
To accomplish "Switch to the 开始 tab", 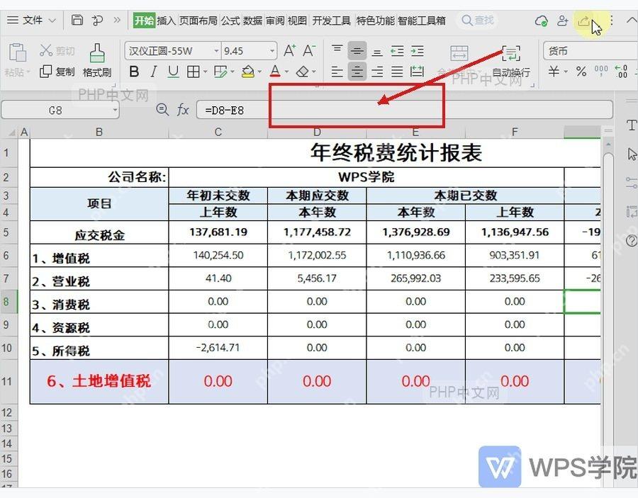I will 144,21.
